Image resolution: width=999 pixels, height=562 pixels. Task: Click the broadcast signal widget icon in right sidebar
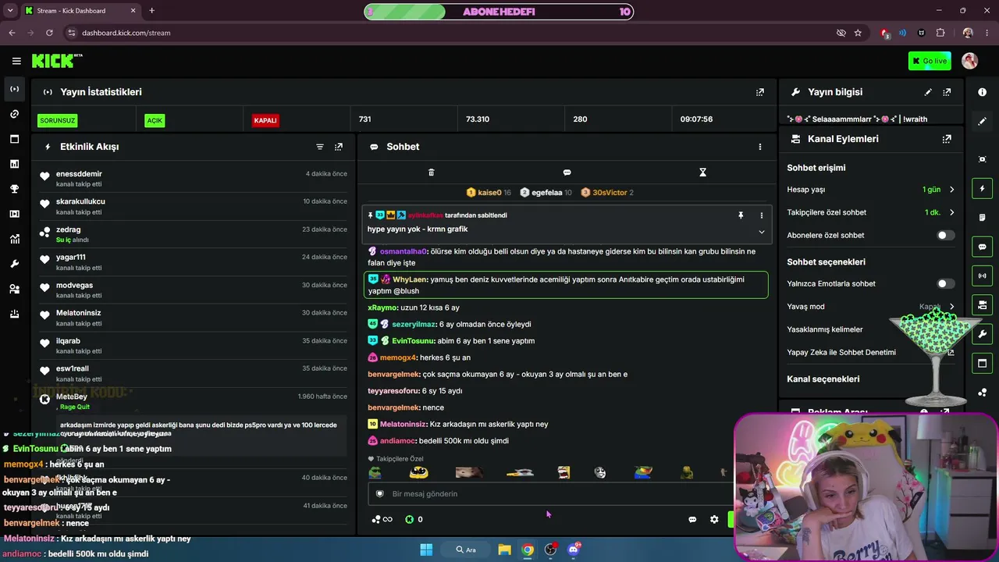982,276
